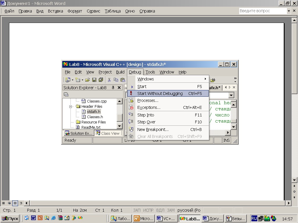This screenshot has height=223, width=298.
Task: Launch Internet Explorer from quick launch
Action: coord(54,218)
